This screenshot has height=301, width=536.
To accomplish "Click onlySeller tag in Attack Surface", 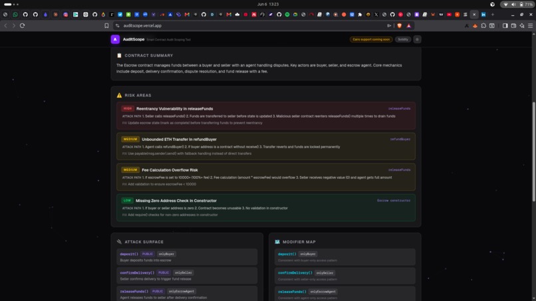I will click(184, 273).
